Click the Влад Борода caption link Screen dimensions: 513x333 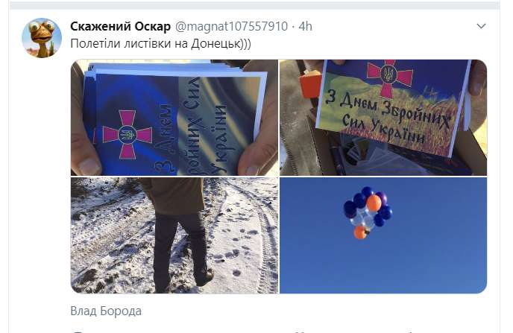106,311
